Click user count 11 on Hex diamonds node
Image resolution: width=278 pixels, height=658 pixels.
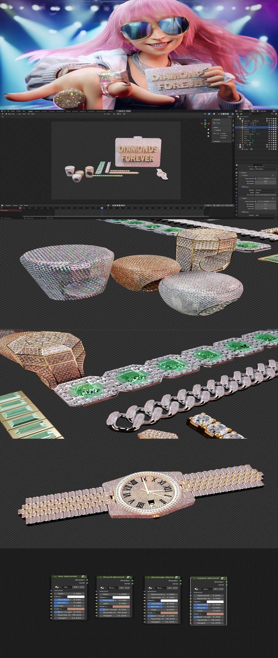(x=75, y=587)
